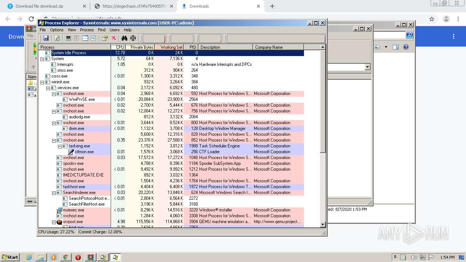Click the binoculars Find Handle icon
466x262 pixels.
click(x=124, y=38)
